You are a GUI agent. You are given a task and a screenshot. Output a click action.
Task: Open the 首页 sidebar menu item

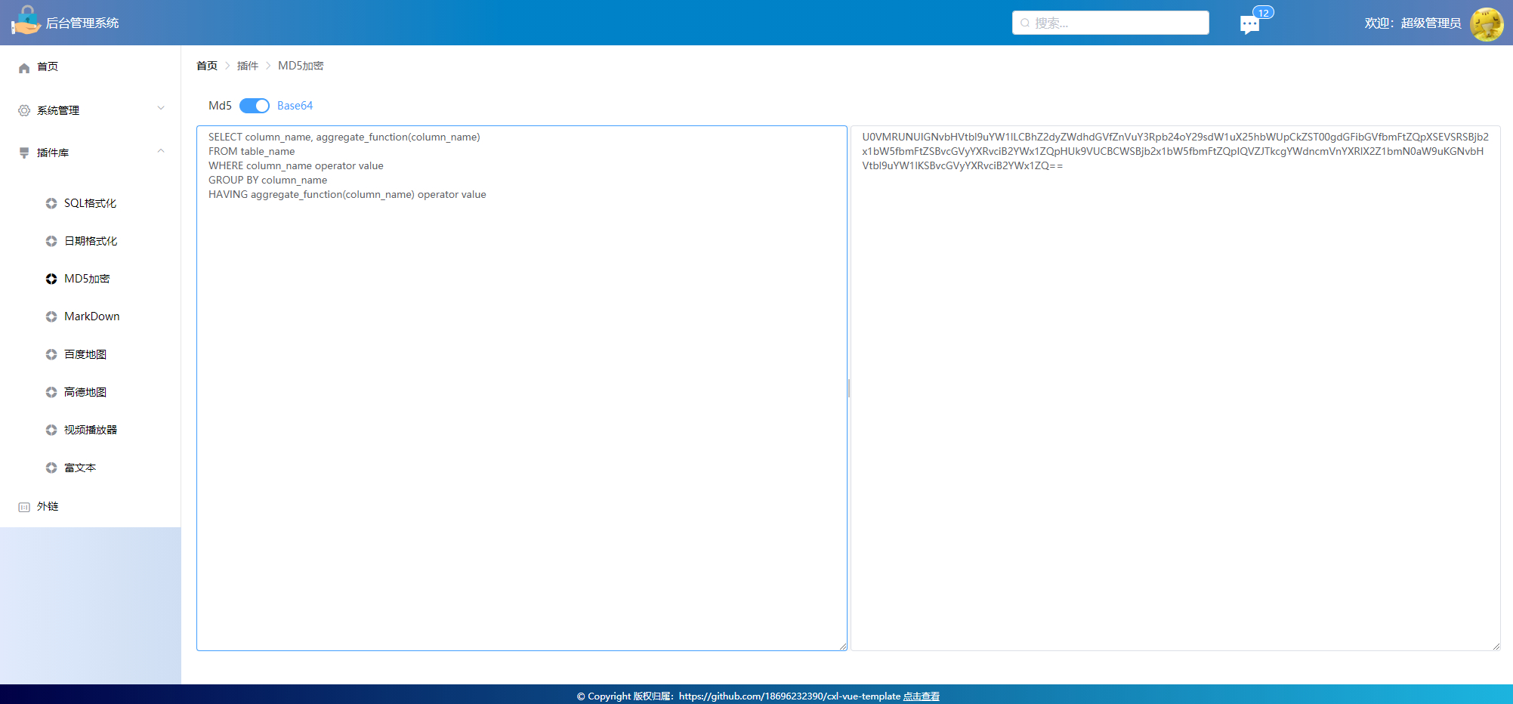point(91,67)
